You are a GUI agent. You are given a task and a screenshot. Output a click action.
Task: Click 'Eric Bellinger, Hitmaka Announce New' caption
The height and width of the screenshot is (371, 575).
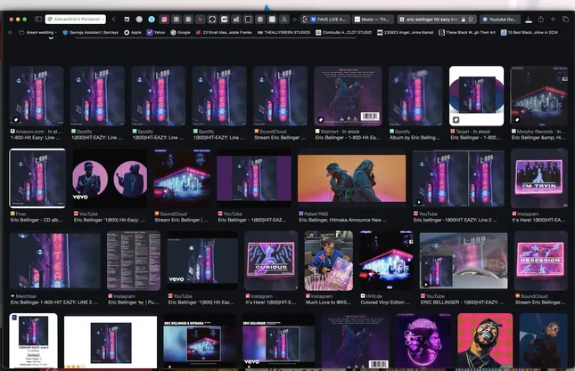click(342, 220)
